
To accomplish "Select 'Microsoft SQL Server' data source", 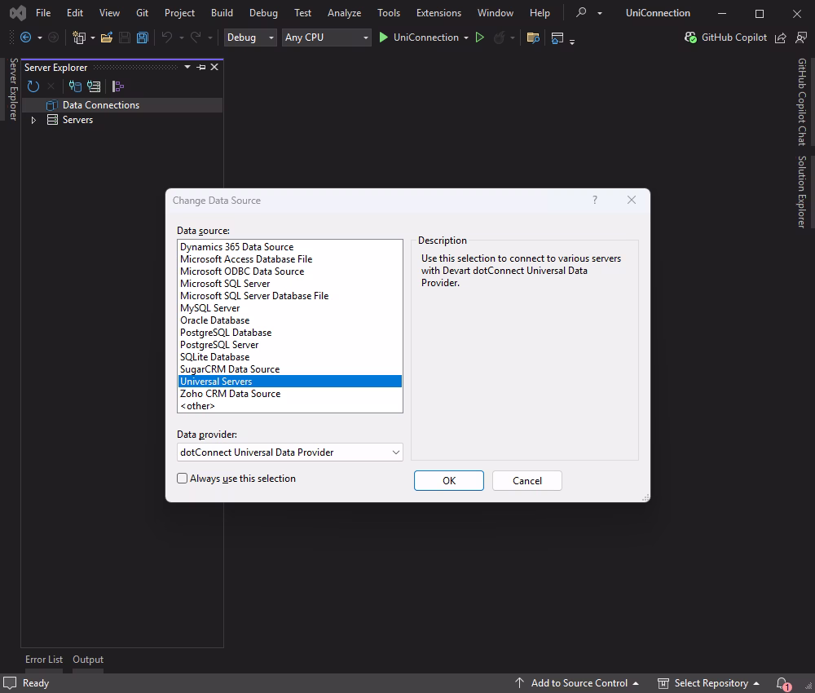I will click(x=289, y=284).
